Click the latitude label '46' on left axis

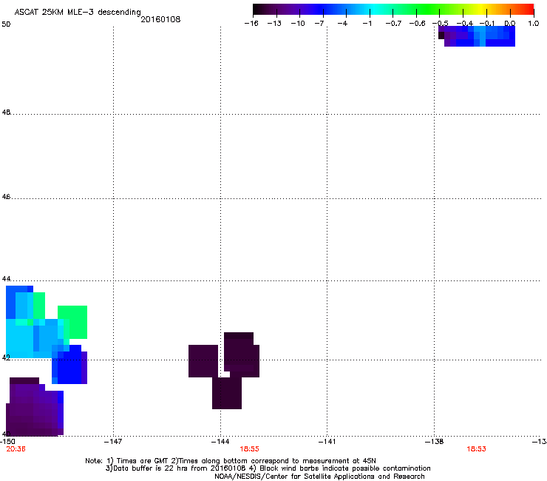pos(6,197)
